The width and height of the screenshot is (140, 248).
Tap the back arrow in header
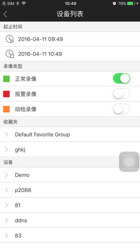5,14
